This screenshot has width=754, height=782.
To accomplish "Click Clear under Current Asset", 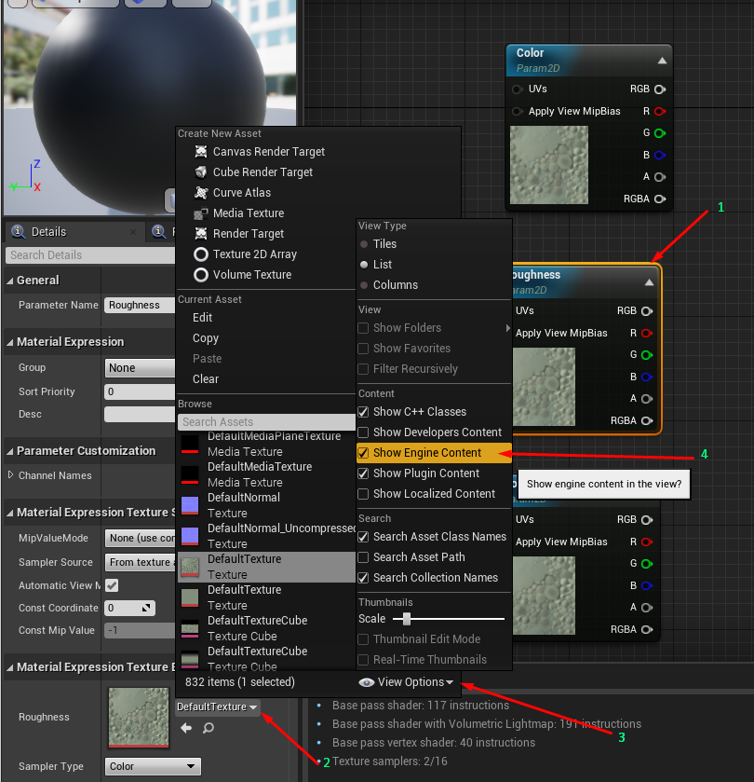I will pos(206,379).
